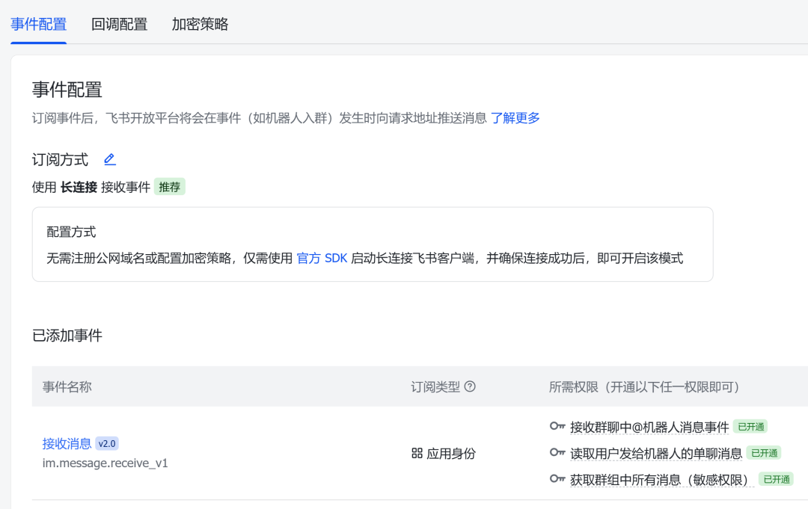This screenshot has width=808, height=509.
Task: Select the 读取用户发给机器人的单聊消息 permission text
Action: coord(655,453)
